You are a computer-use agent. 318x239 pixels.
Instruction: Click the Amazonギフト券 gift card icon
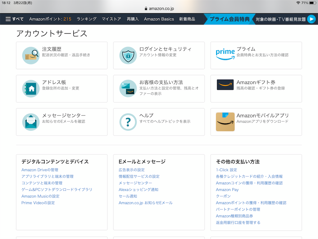(225, 85)
